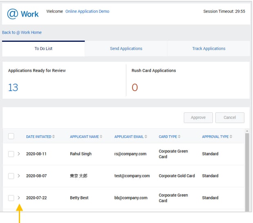The width and height of the screenshot is (253, 223).
Task: Tick checkbox for 2020-08-07 application
Action: 11,176
